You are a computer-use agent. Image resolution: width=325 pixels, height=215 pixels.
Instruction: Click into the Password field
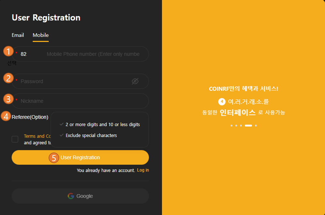(x=80, y=81)
